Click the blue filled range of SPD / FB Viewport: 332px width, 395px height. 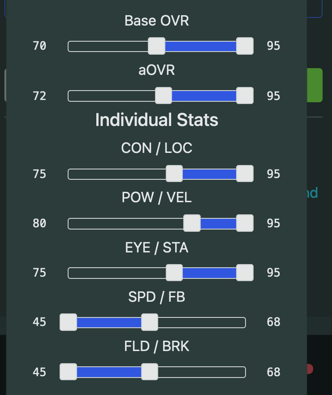pyautogui.click(x=109, y=322)
